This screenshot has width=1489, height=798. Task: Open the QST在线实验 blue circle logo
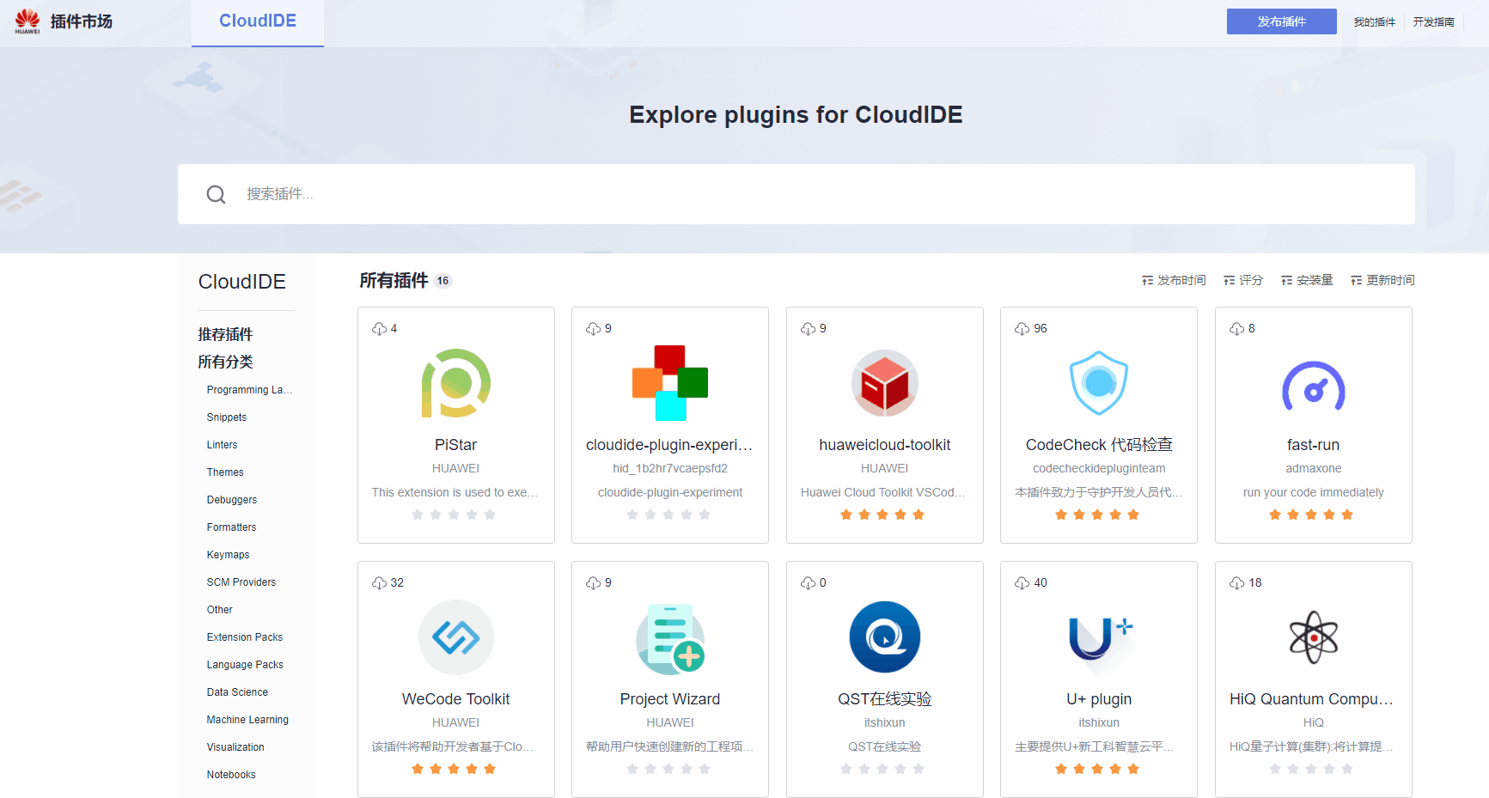tap(885, 637)
